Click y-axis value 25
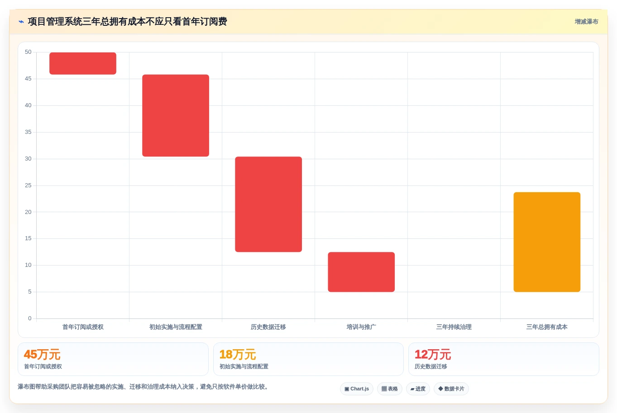 28,185
